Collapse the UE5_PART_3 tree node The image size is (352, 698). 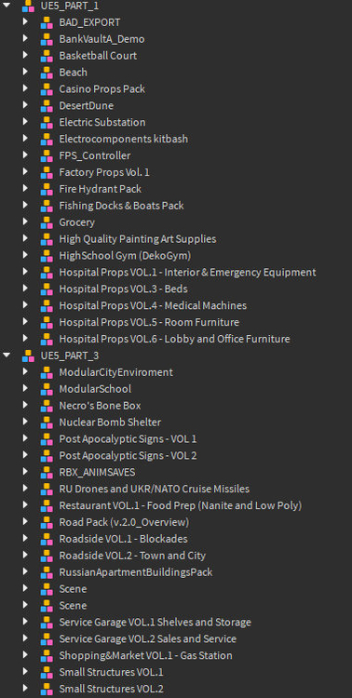tap(7, 356)
